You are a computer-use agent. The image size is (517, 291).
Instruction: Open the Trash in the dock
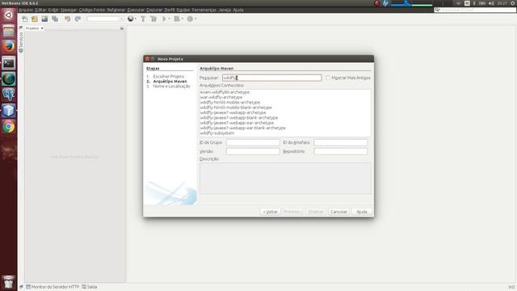pos(9,282)
